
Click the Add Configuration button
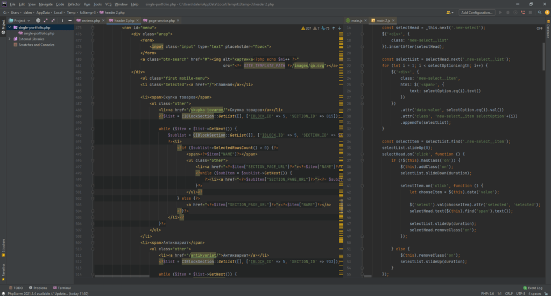(477, 12)
